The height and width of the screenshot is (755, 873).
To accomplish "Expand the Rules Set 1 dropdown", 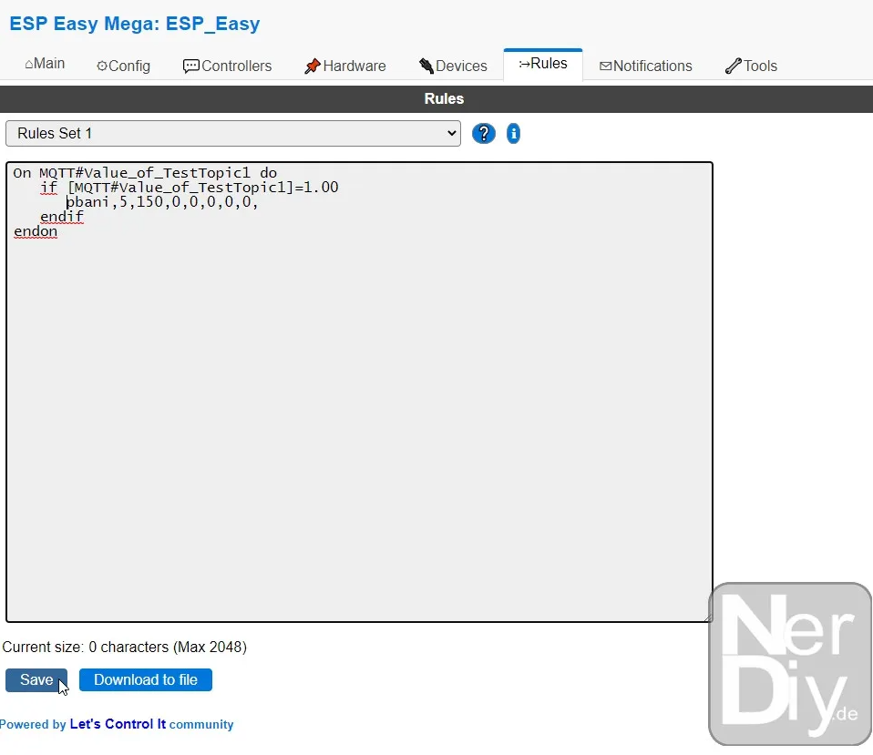I will click(233, 134).
